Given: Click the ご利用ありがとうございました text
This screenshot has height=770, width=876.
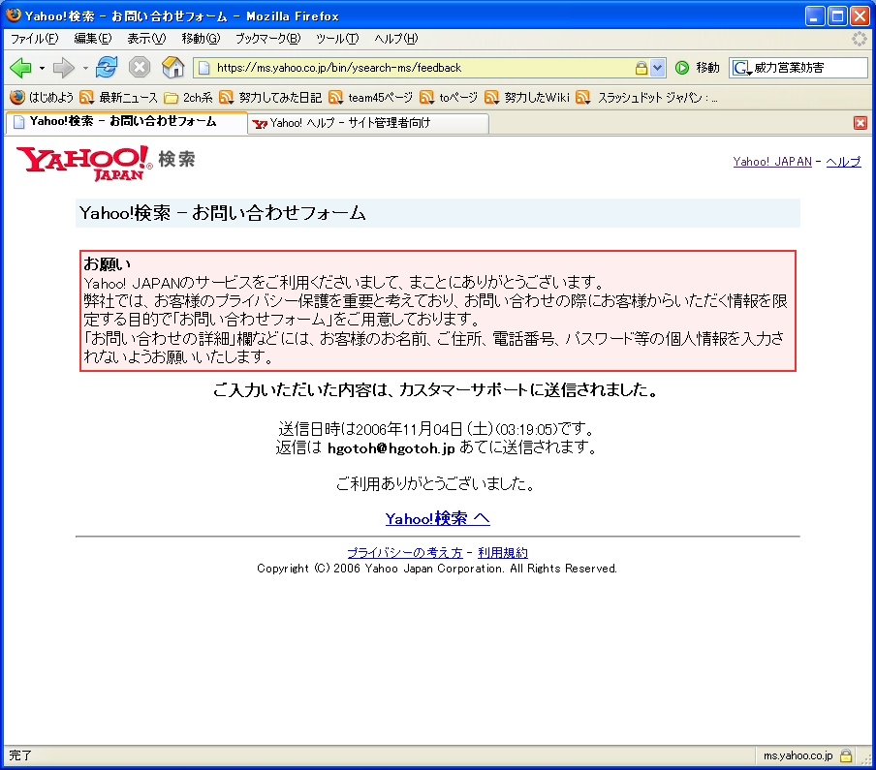Looking at the screenshot, I should pos(437,483).
